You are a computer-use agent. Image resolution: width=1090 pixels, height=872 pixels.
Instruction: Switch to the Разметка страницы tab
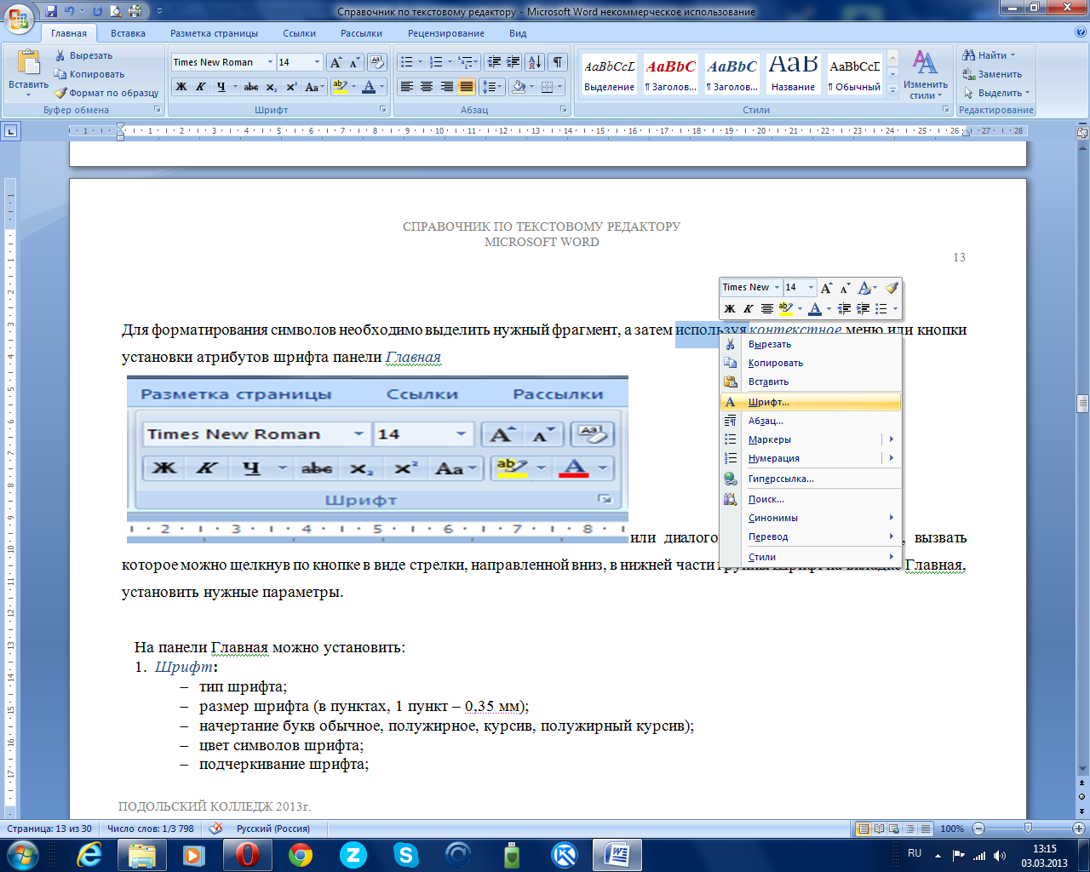point(214,33)
